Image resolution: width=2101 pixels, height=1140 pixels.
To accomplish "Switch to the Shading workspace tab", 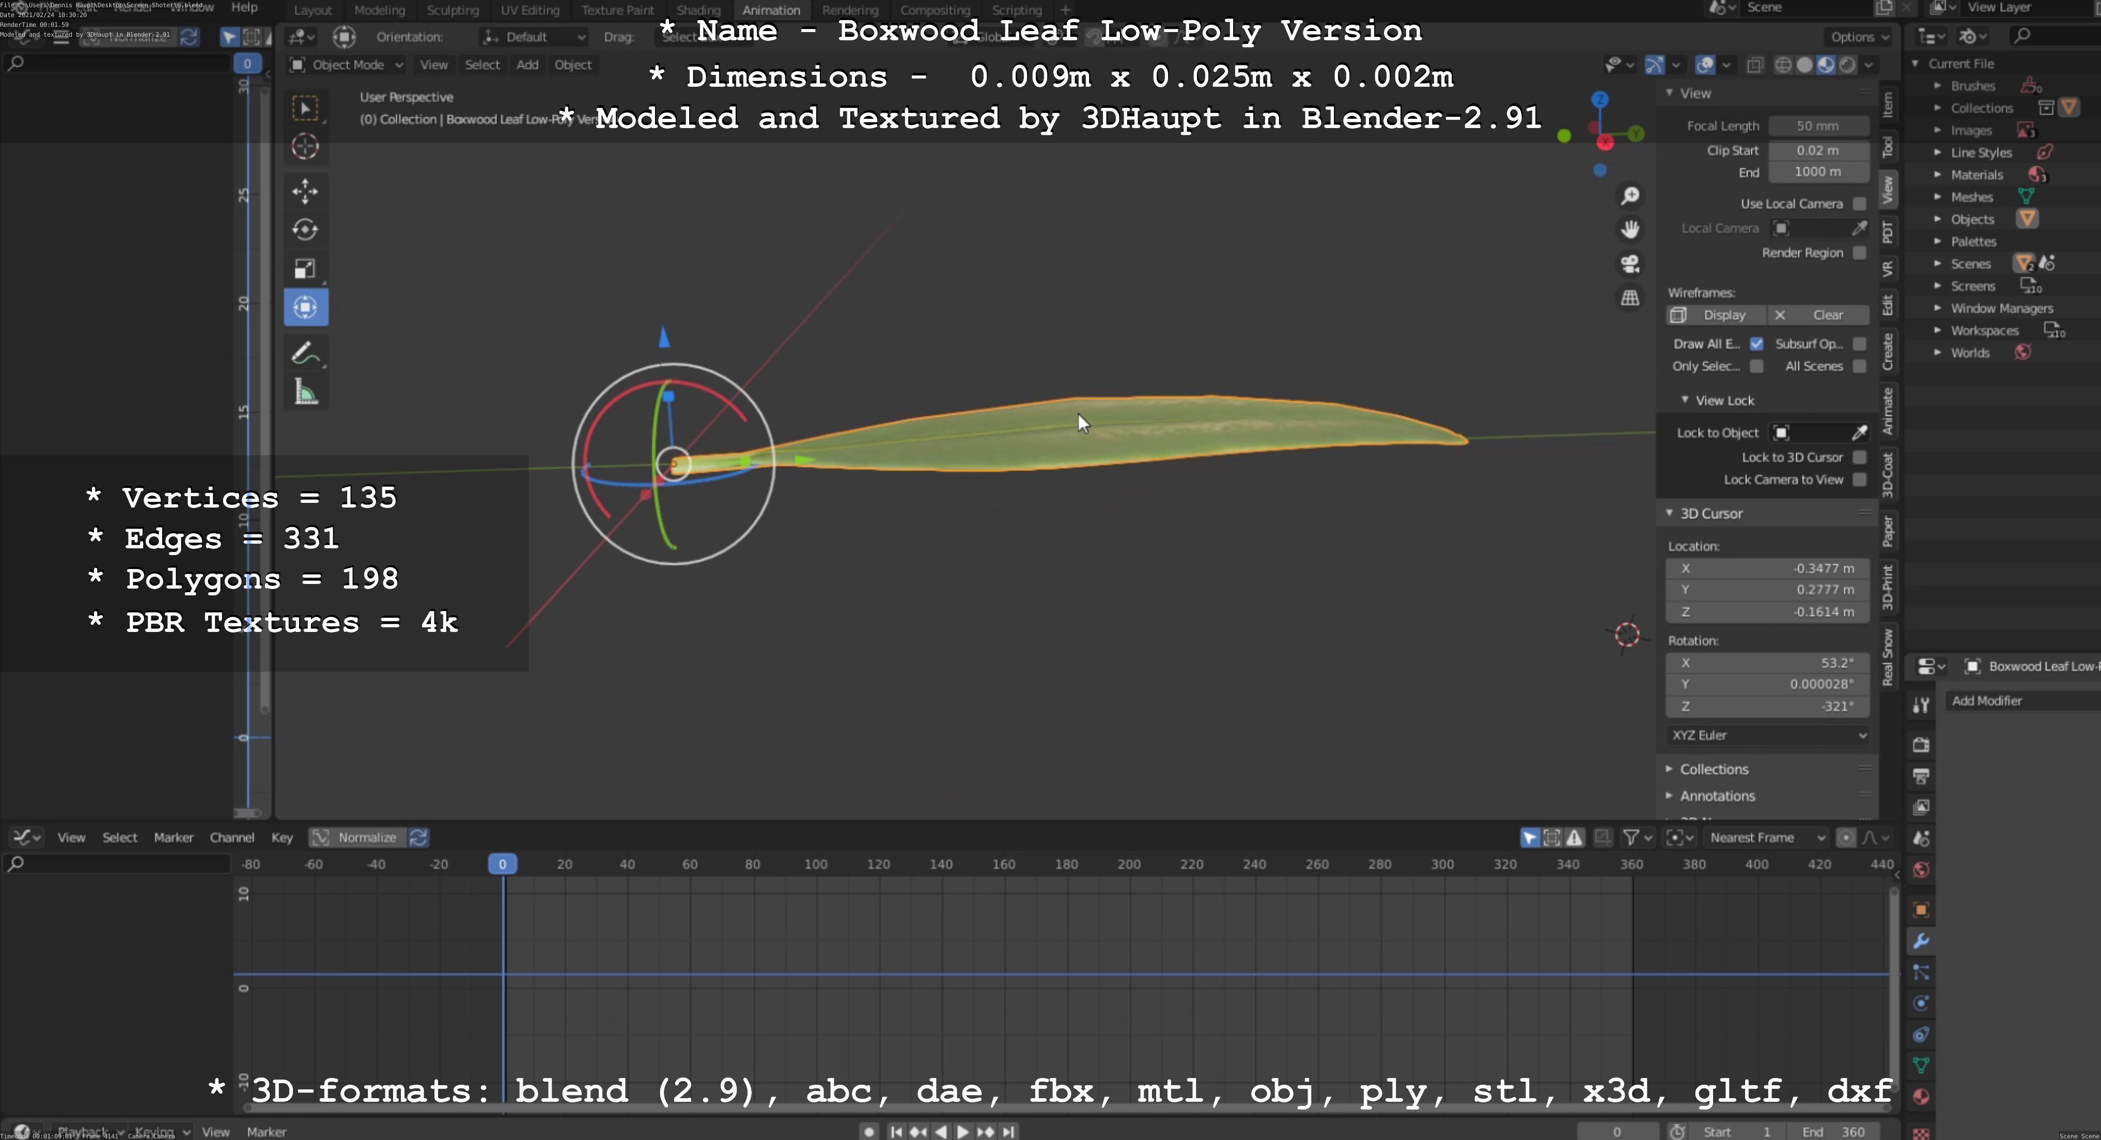I will tap(697, 10).
